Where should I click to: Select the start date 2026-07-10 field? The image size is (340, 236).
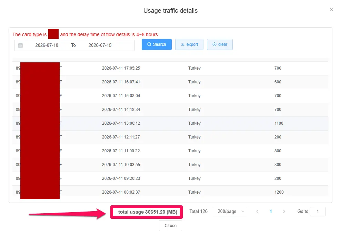(47, 45)
